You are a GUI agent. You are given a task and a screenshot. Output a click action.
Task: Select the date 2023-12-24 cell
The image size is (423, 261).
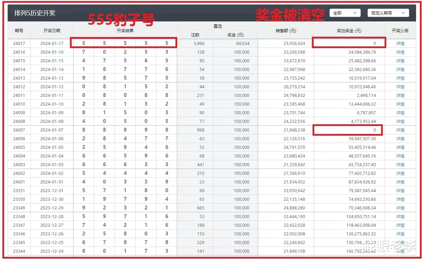(52, 251)
